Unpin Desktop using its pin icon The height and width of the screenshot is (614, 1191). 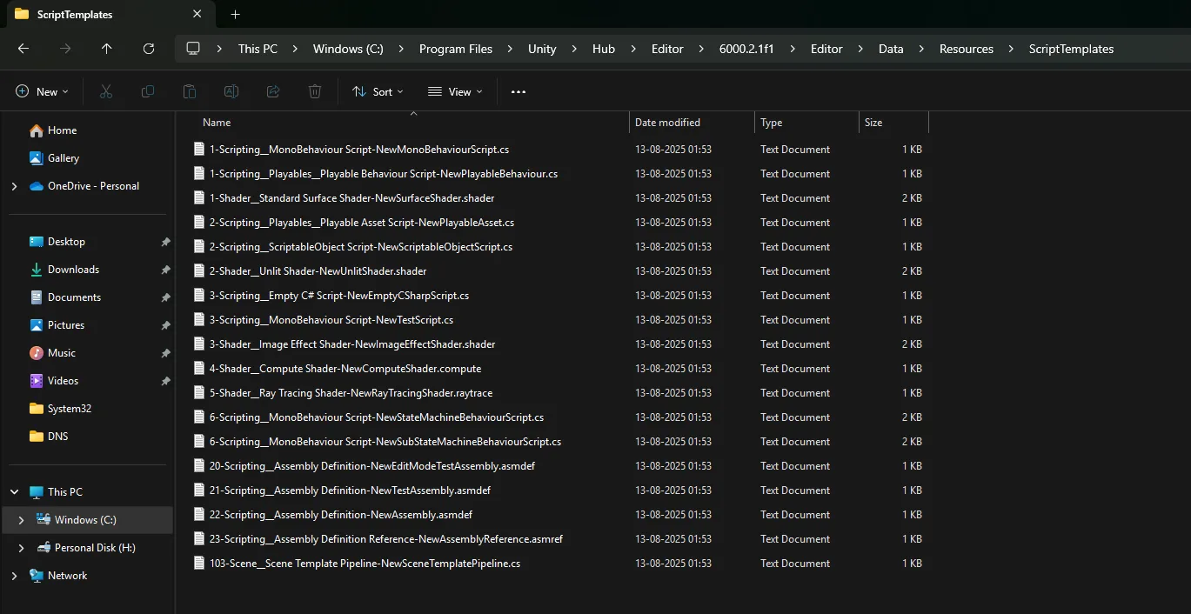click(x=165, y=242)
